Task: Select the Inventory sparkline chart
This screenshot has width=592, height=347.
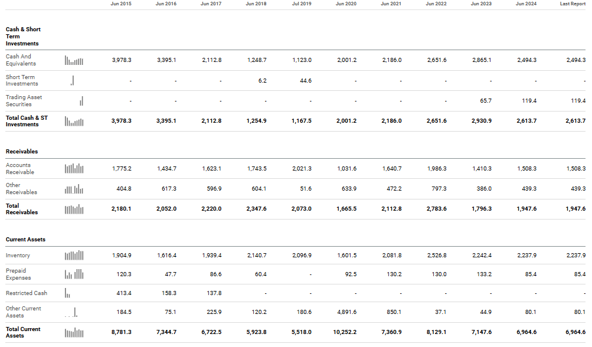Action: [x=74, y=256]
